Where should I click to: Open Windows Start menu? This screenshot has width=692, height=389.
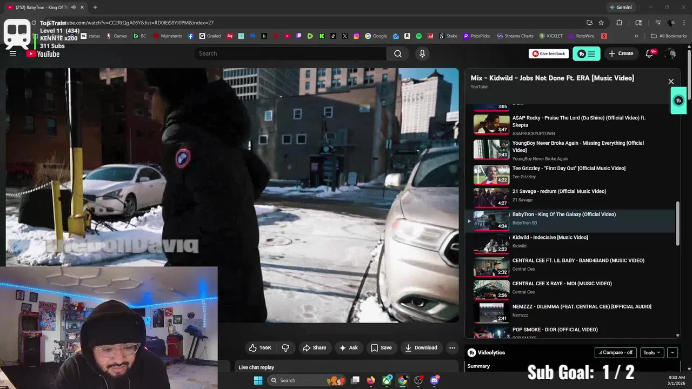[258, 380]
